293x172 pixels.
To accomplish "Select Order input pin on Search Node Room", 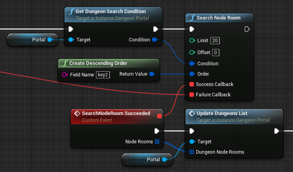I will 192,74.
